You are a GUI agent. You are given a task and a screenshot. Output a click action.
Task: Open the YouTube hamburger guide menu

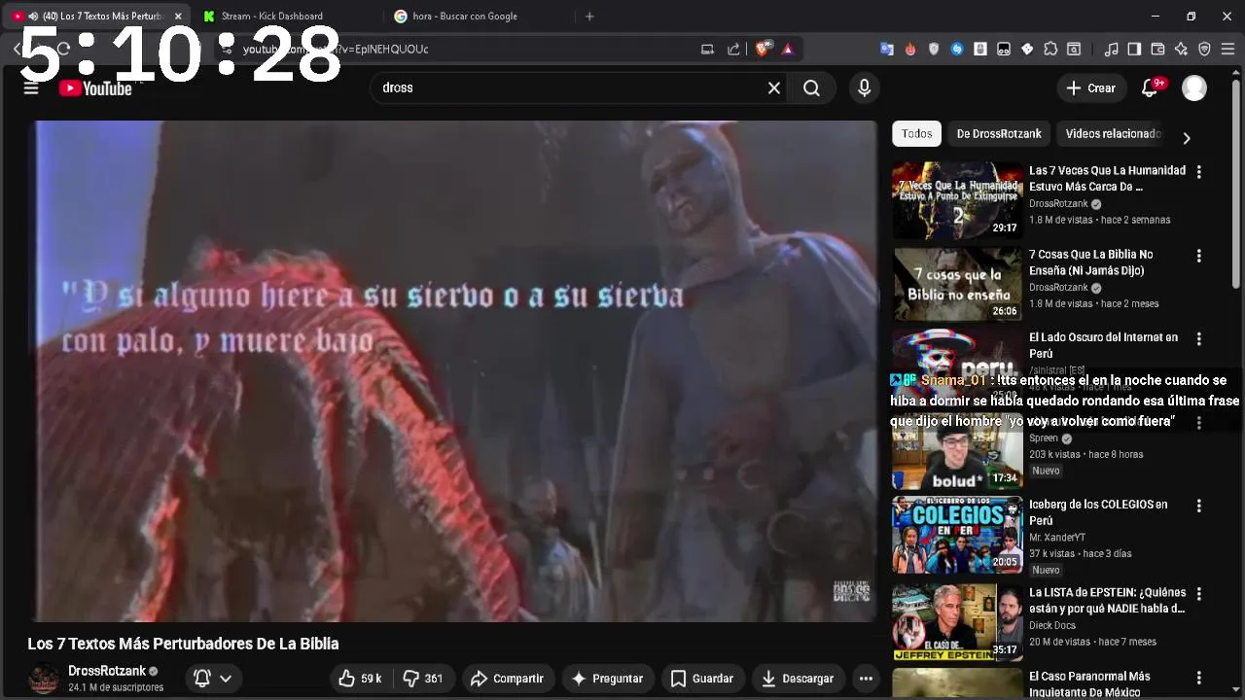click(x=31, y=88)
